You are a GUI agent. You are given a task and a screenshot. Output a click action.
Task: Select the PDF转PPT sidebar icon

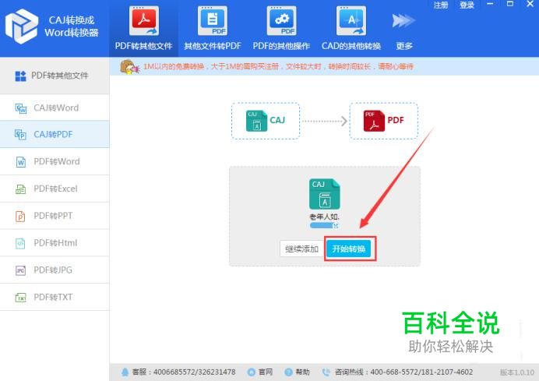pyautogui.click(x=20, y=216)
